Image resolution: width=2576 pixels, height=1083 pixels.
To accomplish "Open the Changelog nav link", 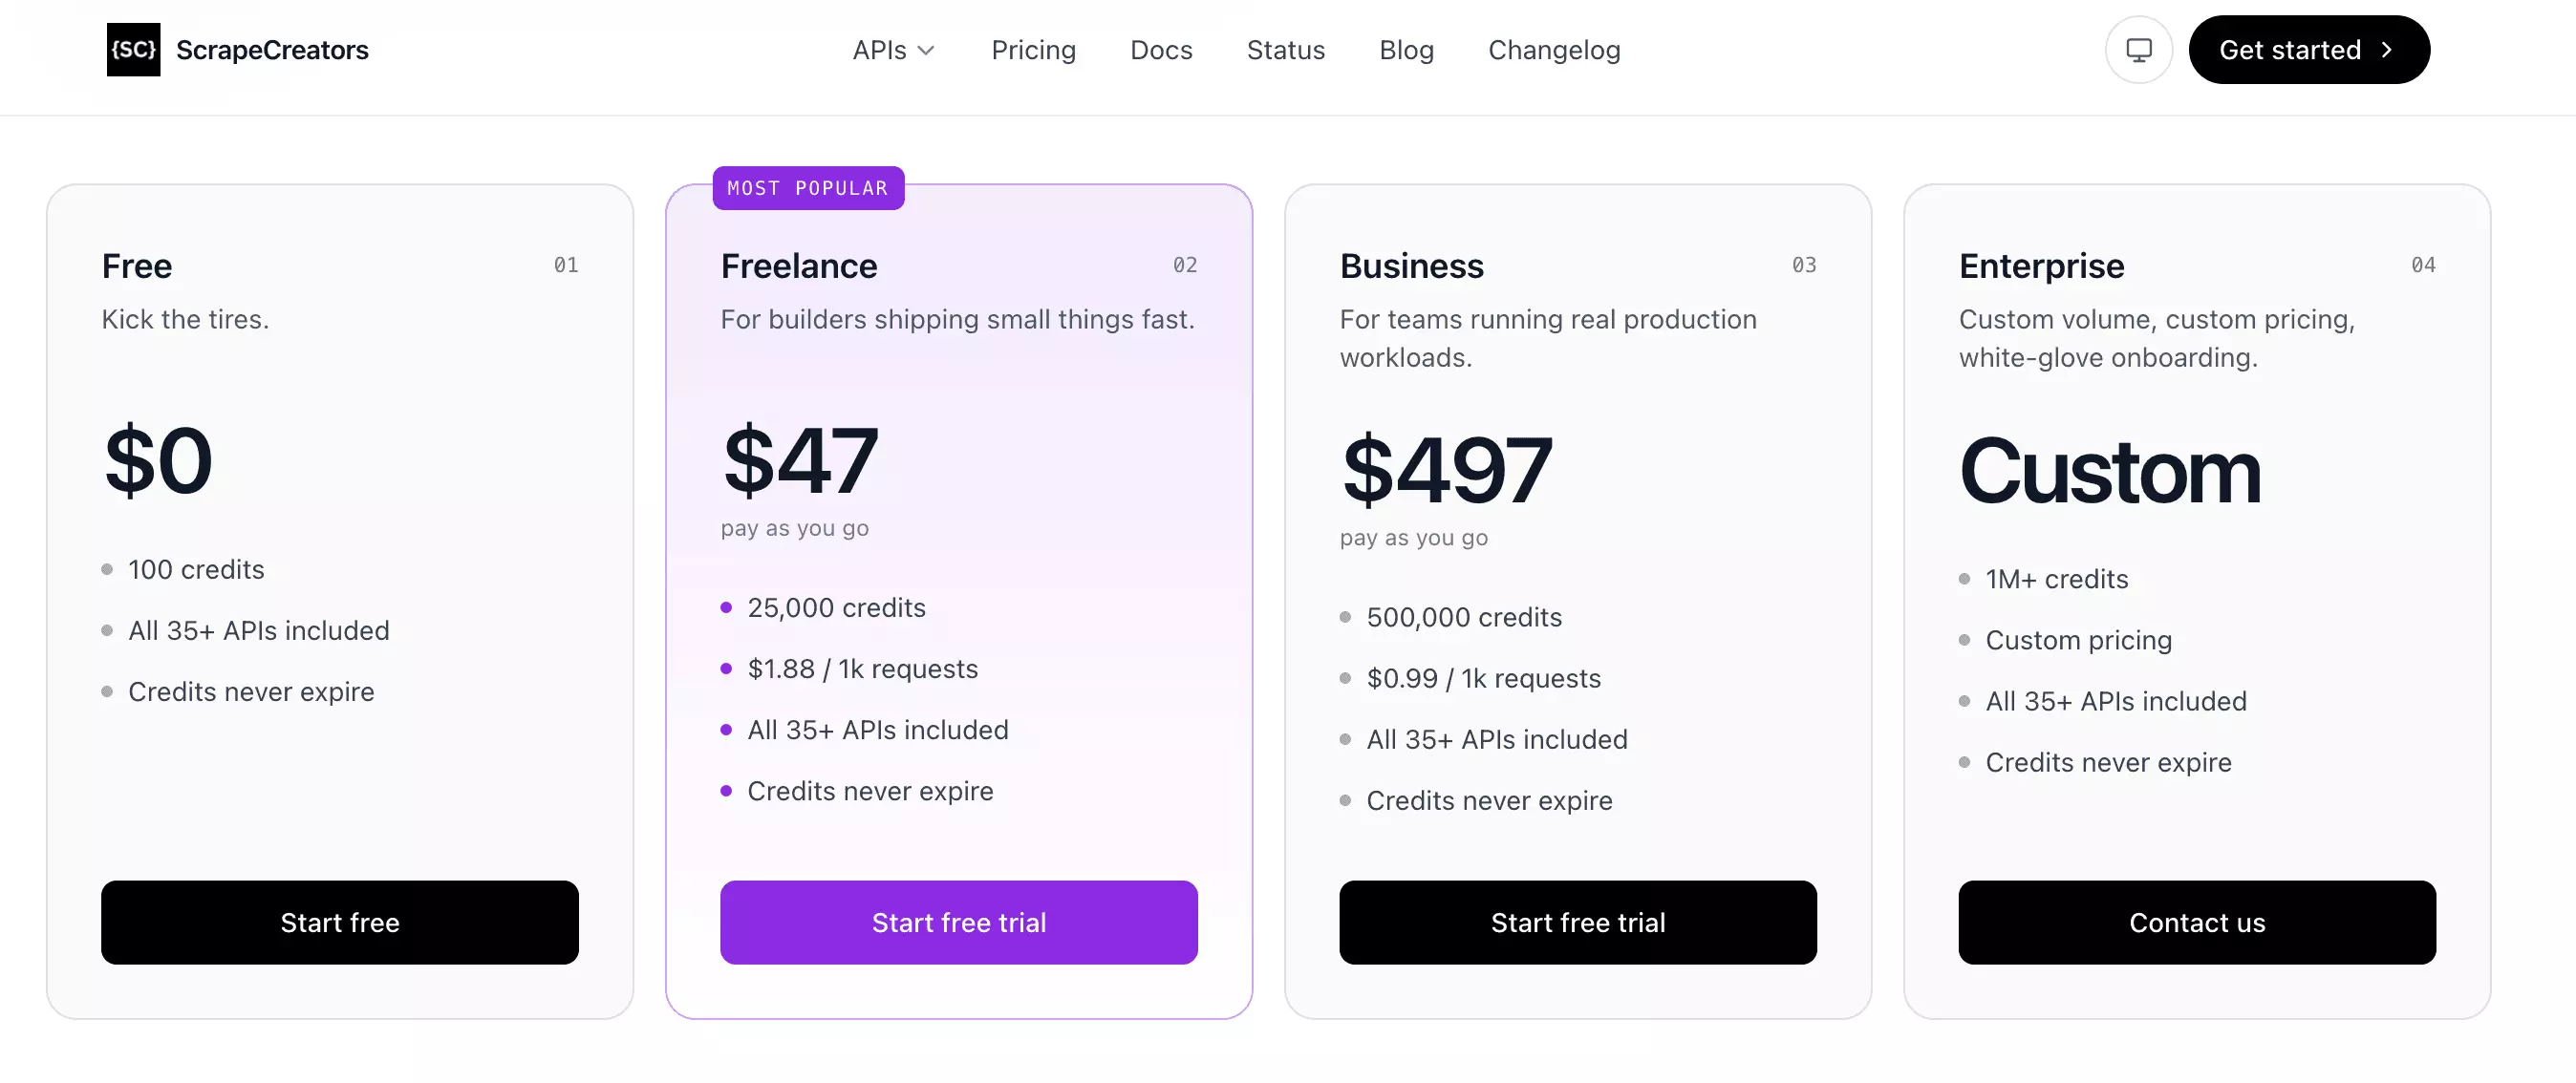I will coord(1554,50).
